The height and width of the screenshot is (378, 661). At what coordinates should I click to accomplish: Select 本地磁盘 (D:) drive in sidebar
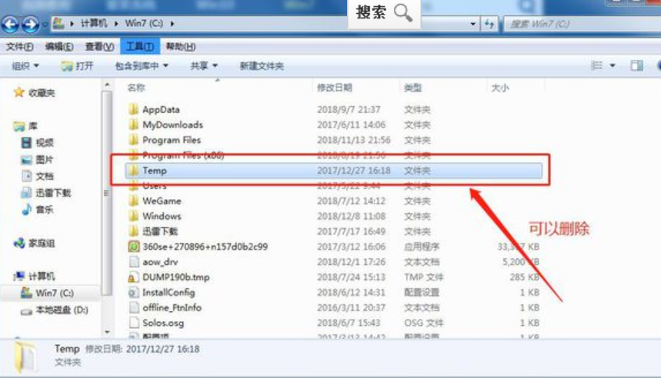click(x=55, y=310)
